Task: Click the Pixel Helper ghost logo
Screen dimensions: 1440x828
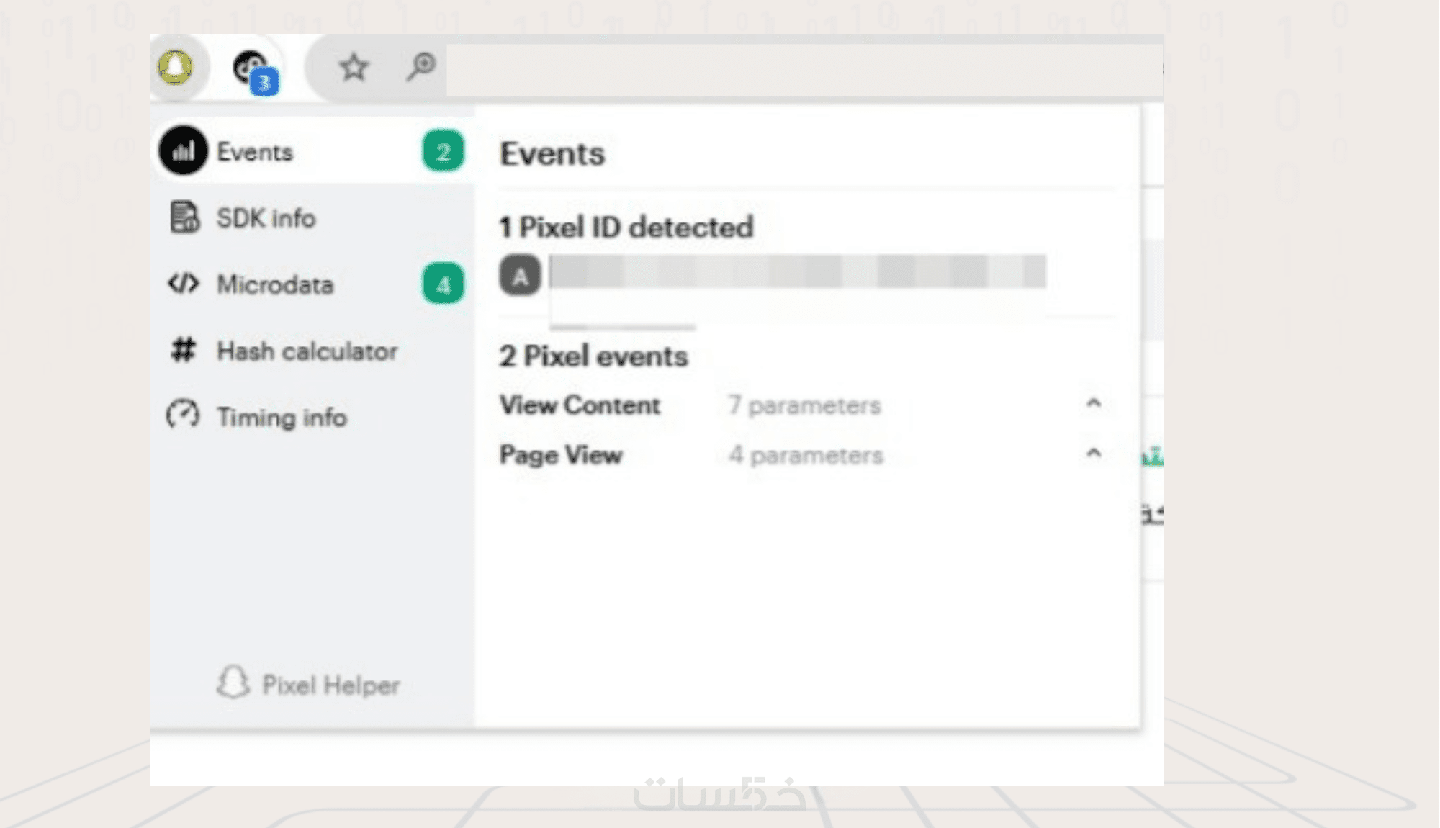Action: click(x=233, y=682)
